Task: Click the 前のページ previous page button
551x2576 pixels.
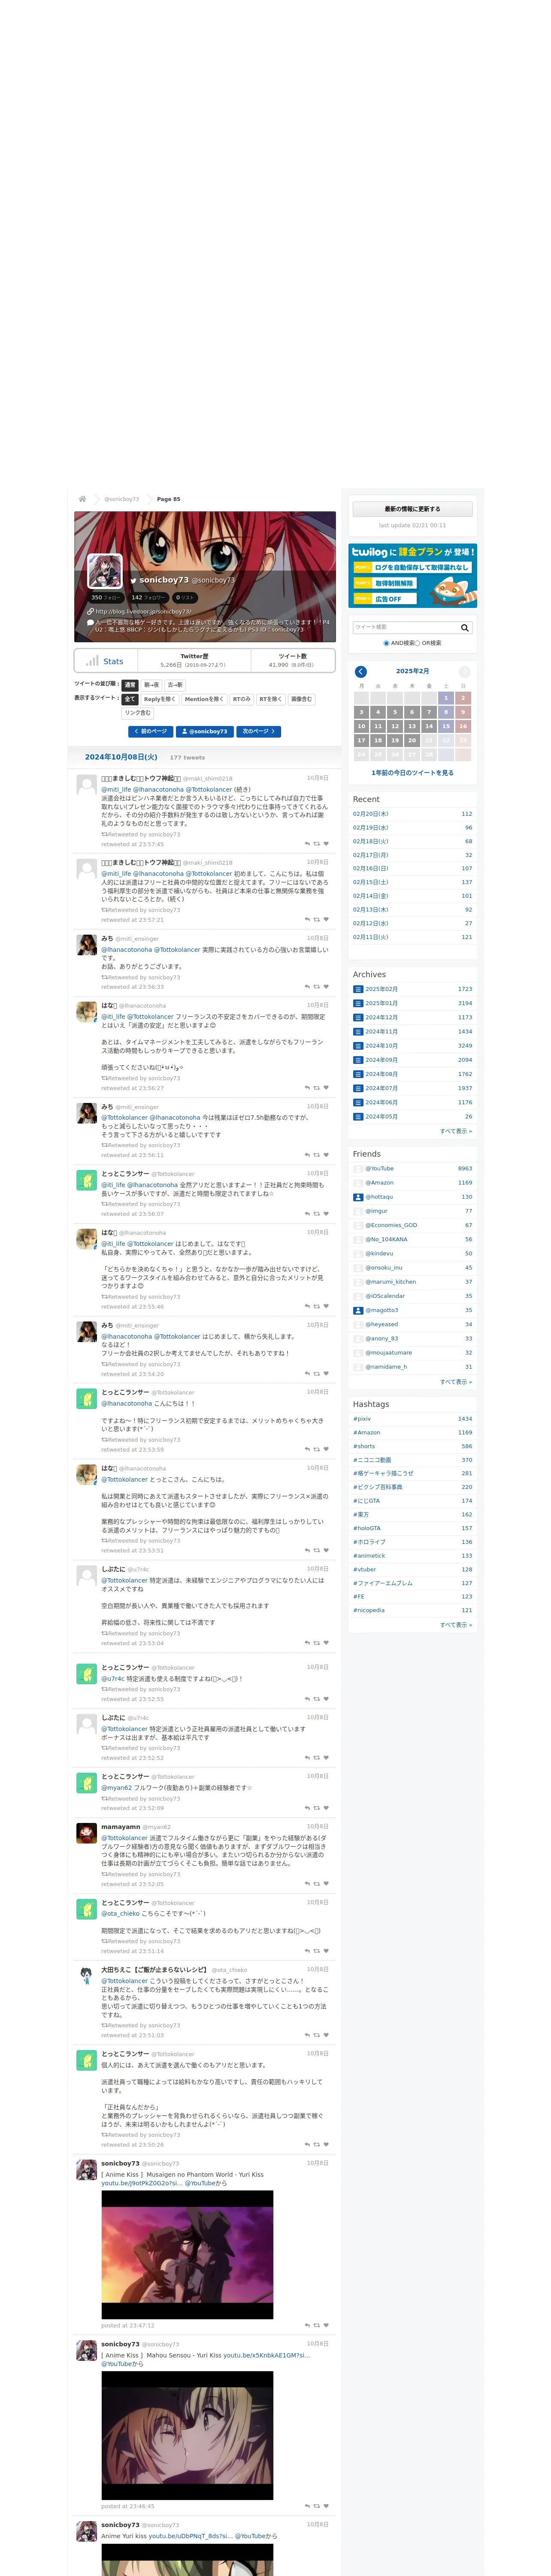Action: (x=151, y=731)
